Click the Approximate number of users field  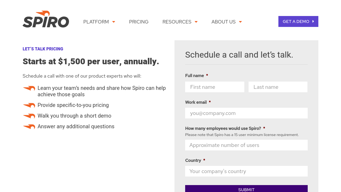tap(246, 145)
